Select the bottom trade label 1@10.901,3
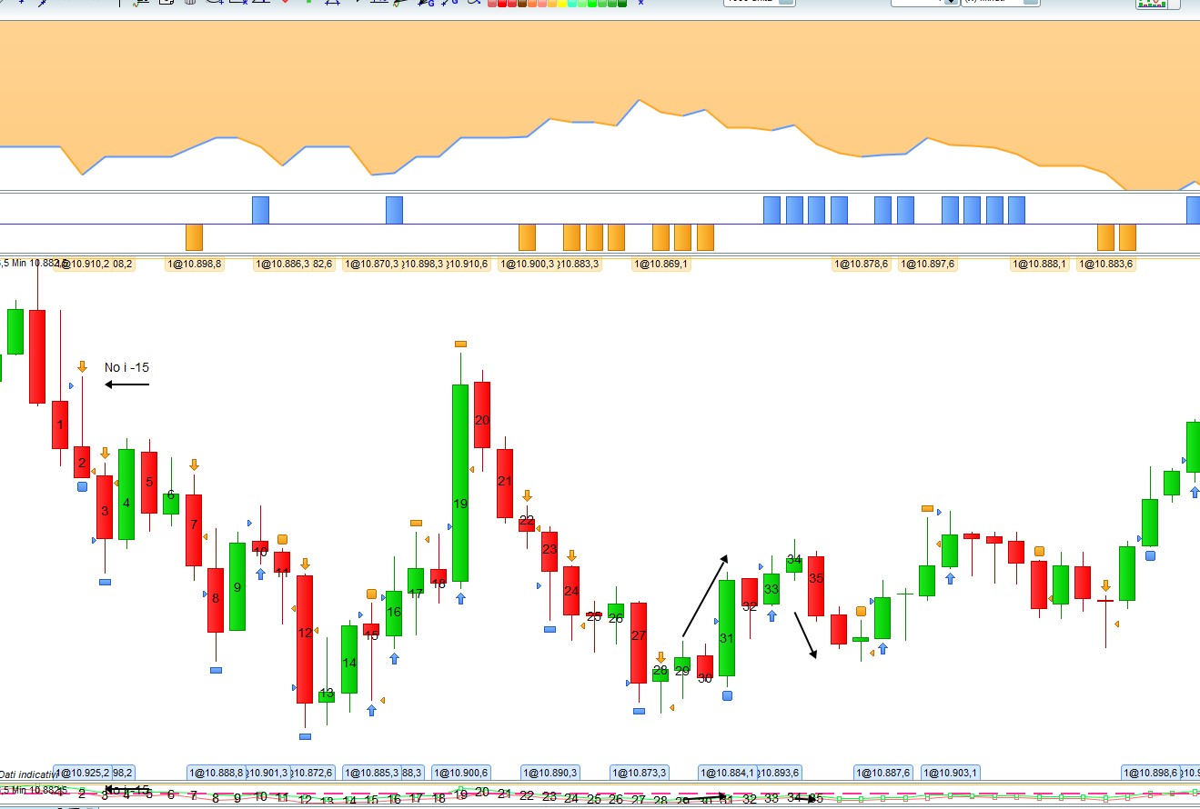Viewport: 1200px width, 809px height. (267, 773)
